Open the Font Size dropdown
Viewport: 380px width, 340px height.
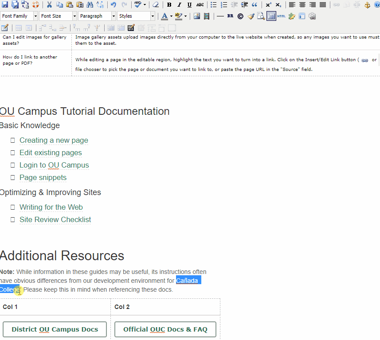point(58,16)
